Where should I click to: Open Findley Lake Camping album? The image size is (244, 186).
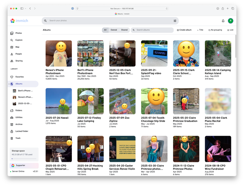90,101
